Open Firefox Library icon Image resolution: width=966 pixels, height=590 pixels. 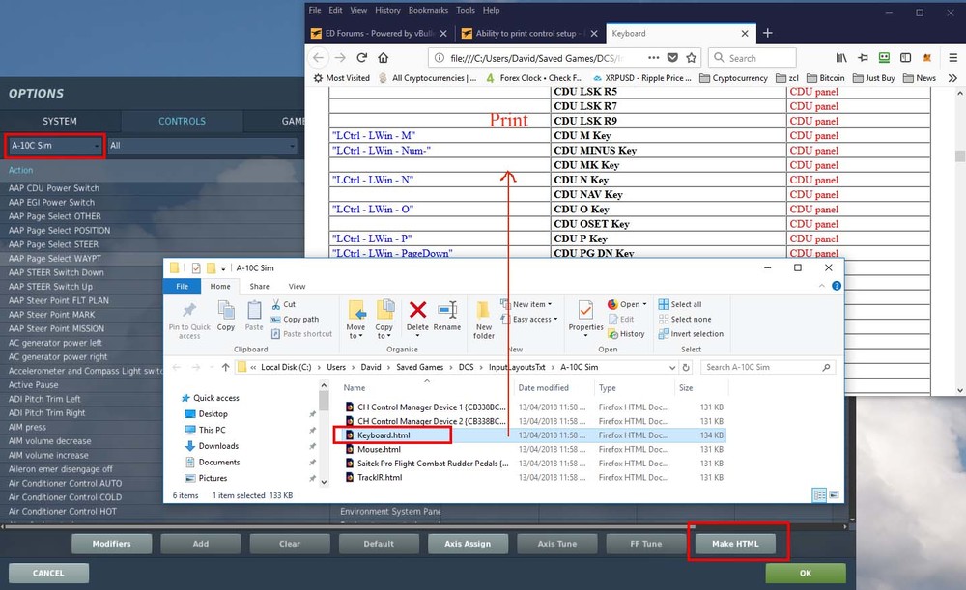point(841,57)
